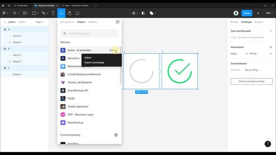The width and height of the screenshot is (276, 155).
Task: Click the Heroicons plugin icon
Action: (x=63, y=59)
